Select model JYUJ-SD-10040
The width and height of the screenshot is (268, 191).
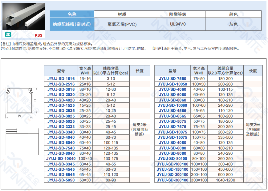pos(61,159)
